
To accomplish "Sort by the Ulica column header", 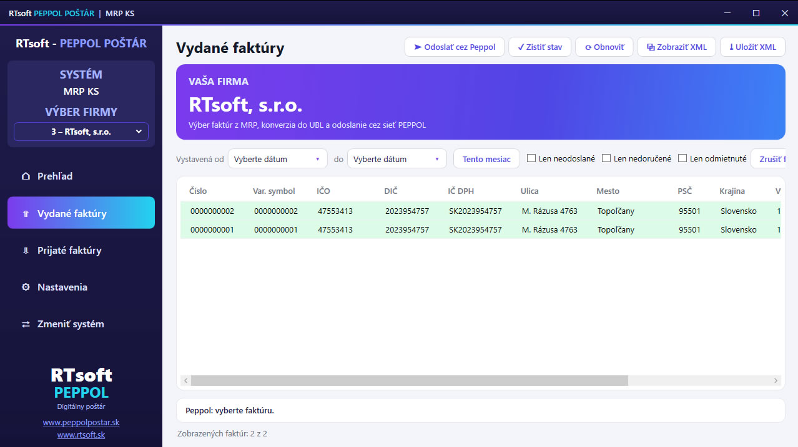I will 530,191.
